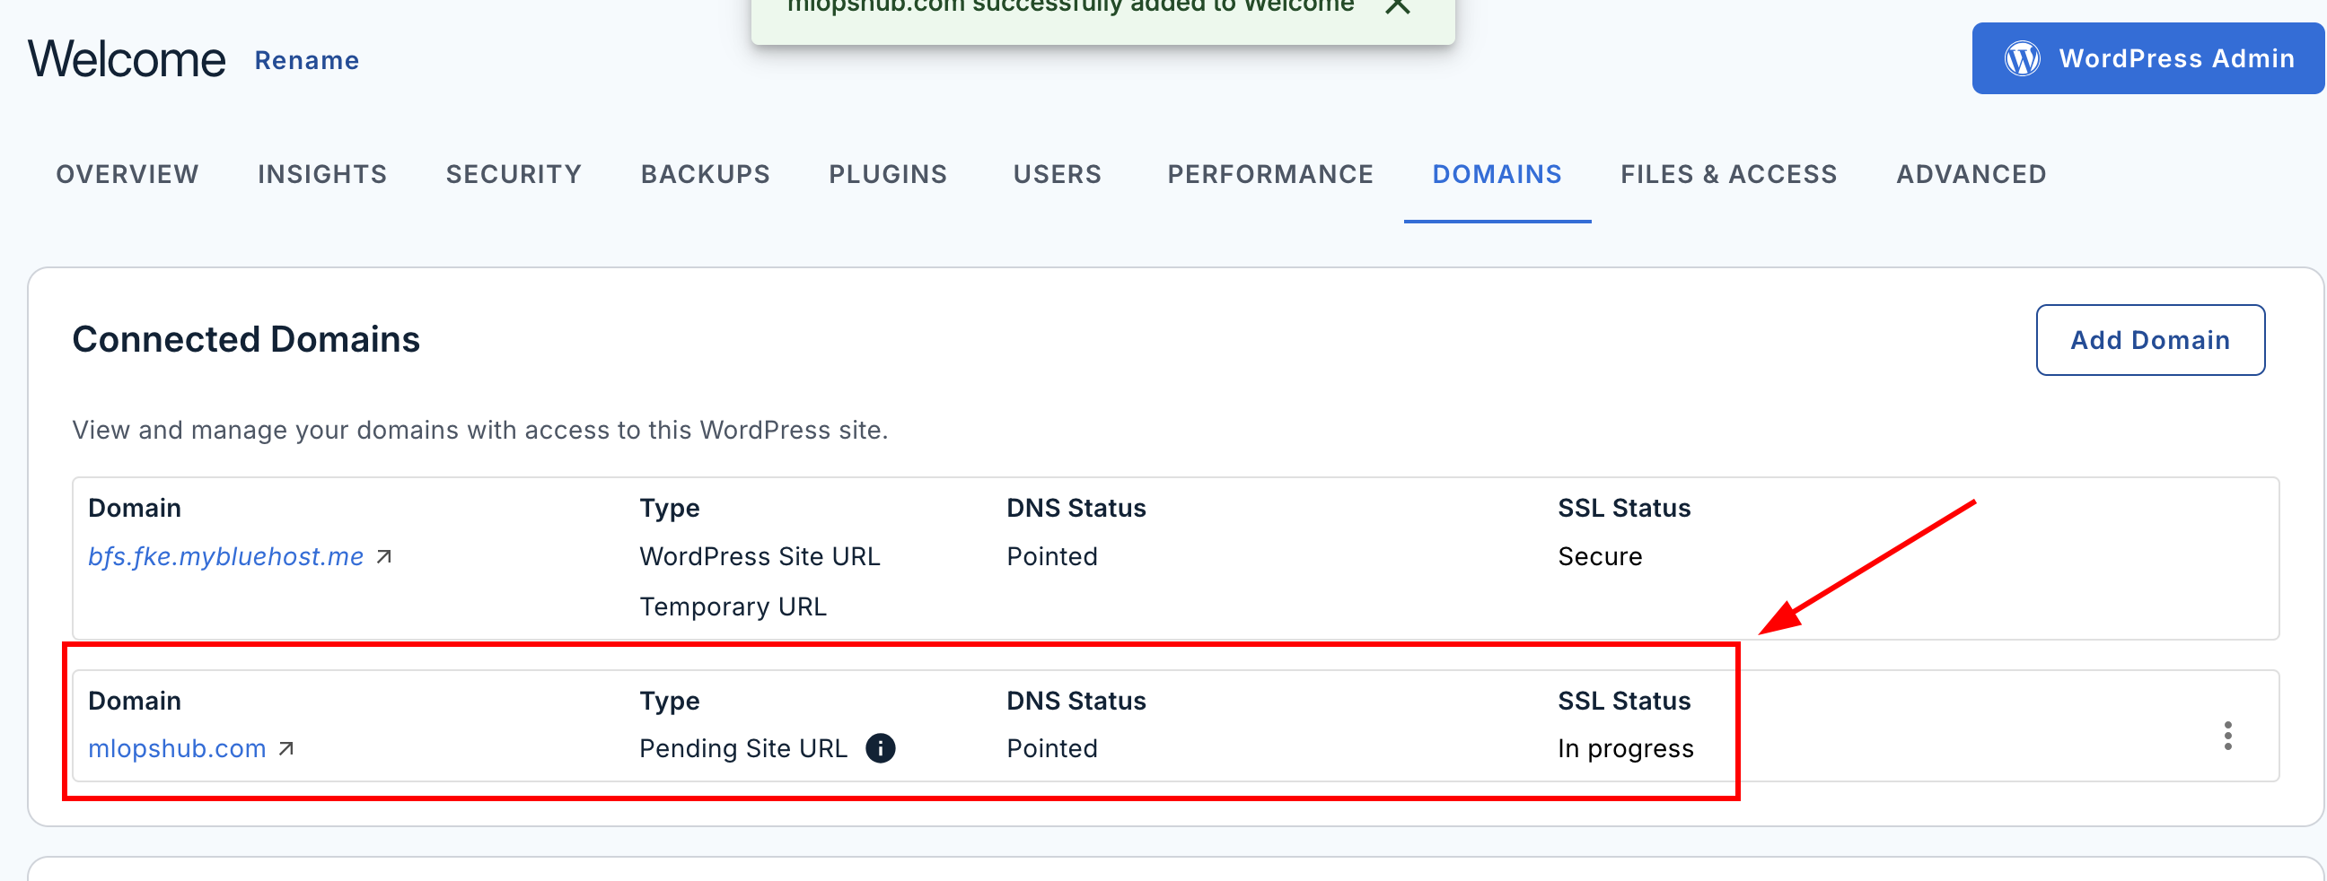The width and height of the screenshot is (2327, 881).
Task: Click the 'WordPress Site URL' type text
Action: pos(760,557)
